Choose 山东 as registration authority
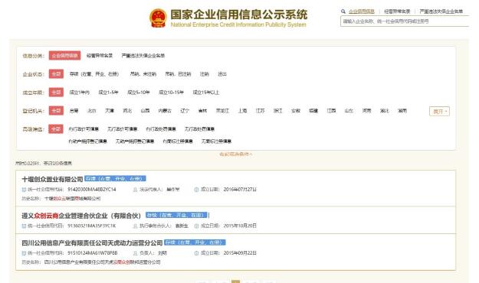479x283 pixels. (349, 111)
